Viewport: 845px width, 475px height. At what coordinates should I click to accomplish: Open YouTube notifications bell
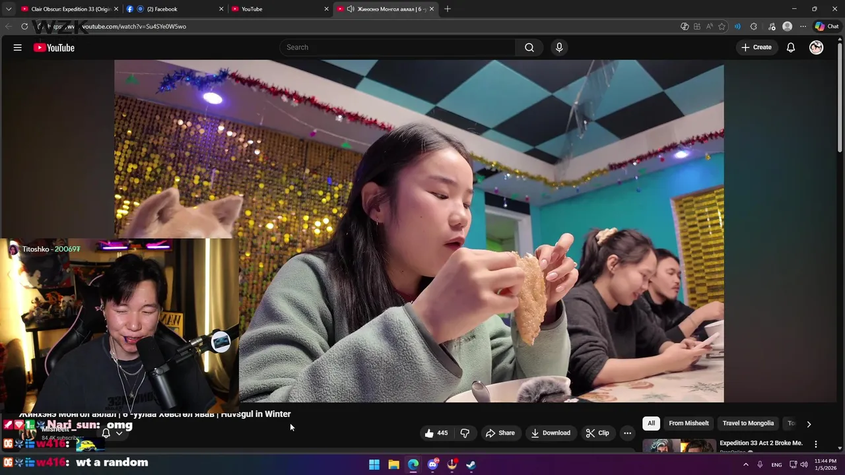point(791,47)
